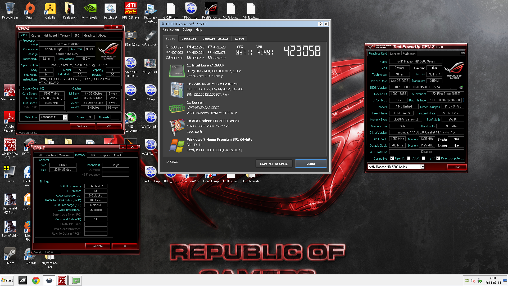Click the BIOS Version field in GPU-Z

(x=423, y=87)
